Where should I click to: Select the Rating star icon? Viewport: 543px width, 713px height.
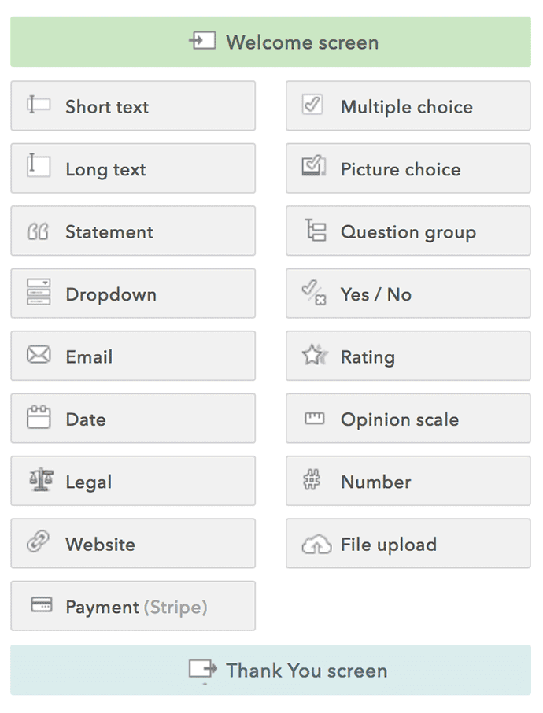click(314, 355)
